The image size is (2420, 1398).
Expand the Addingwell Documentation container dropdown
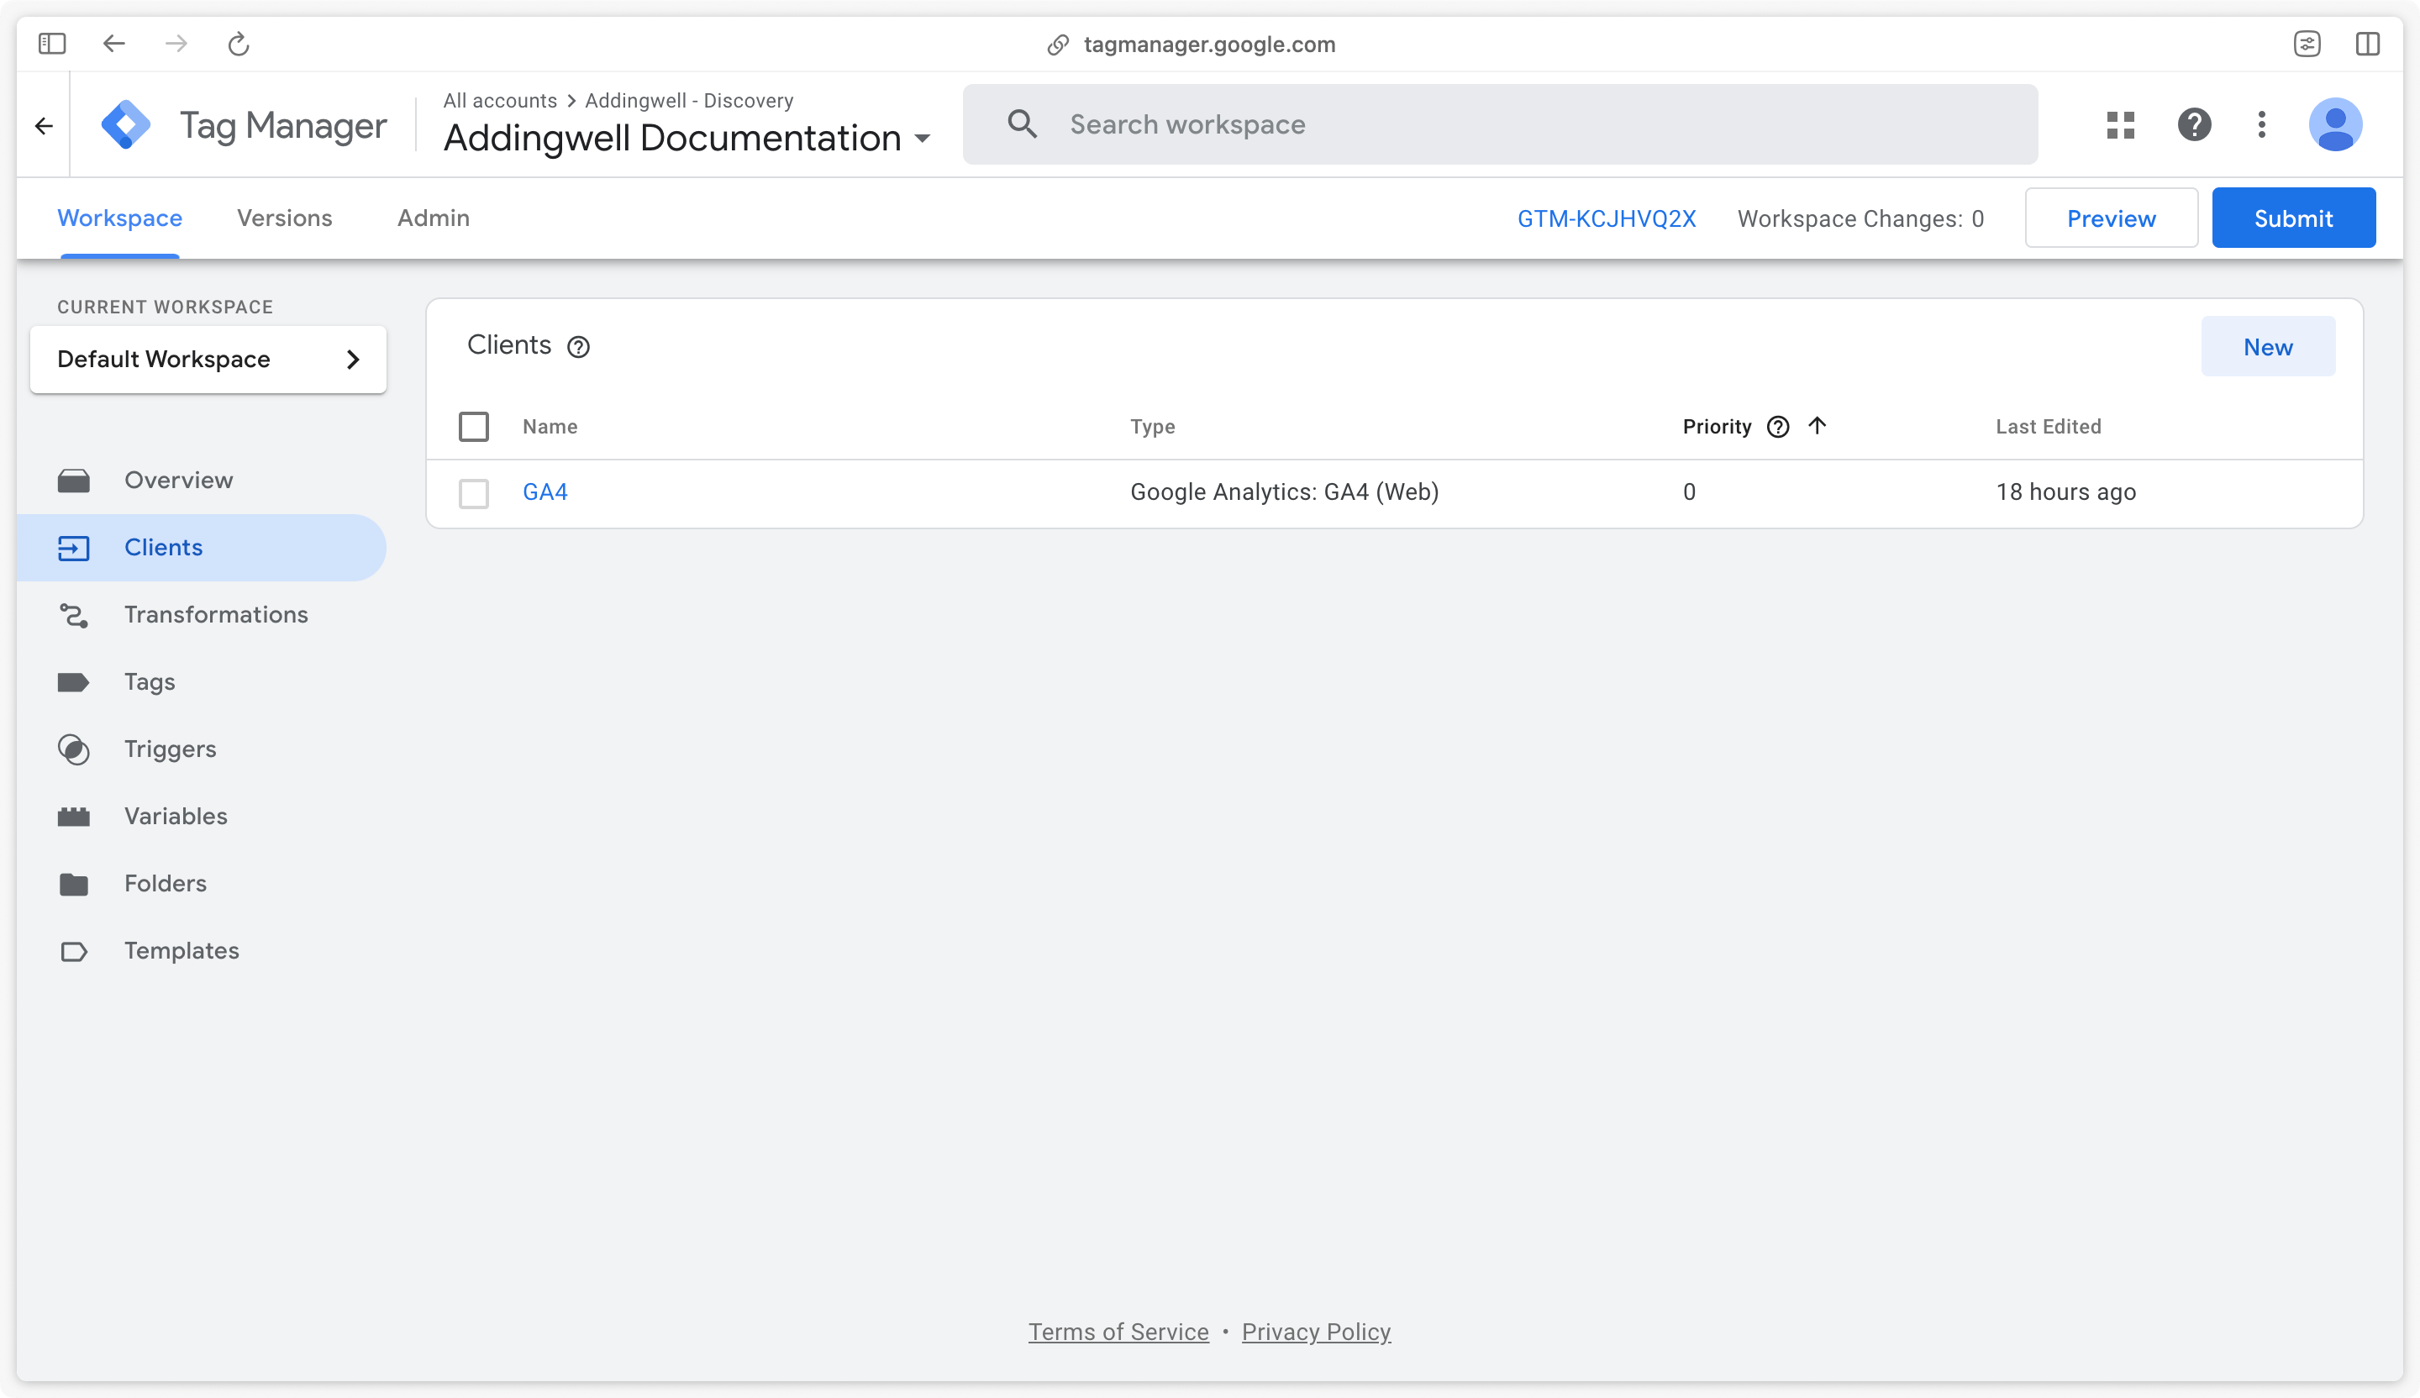tap(687, 139)
